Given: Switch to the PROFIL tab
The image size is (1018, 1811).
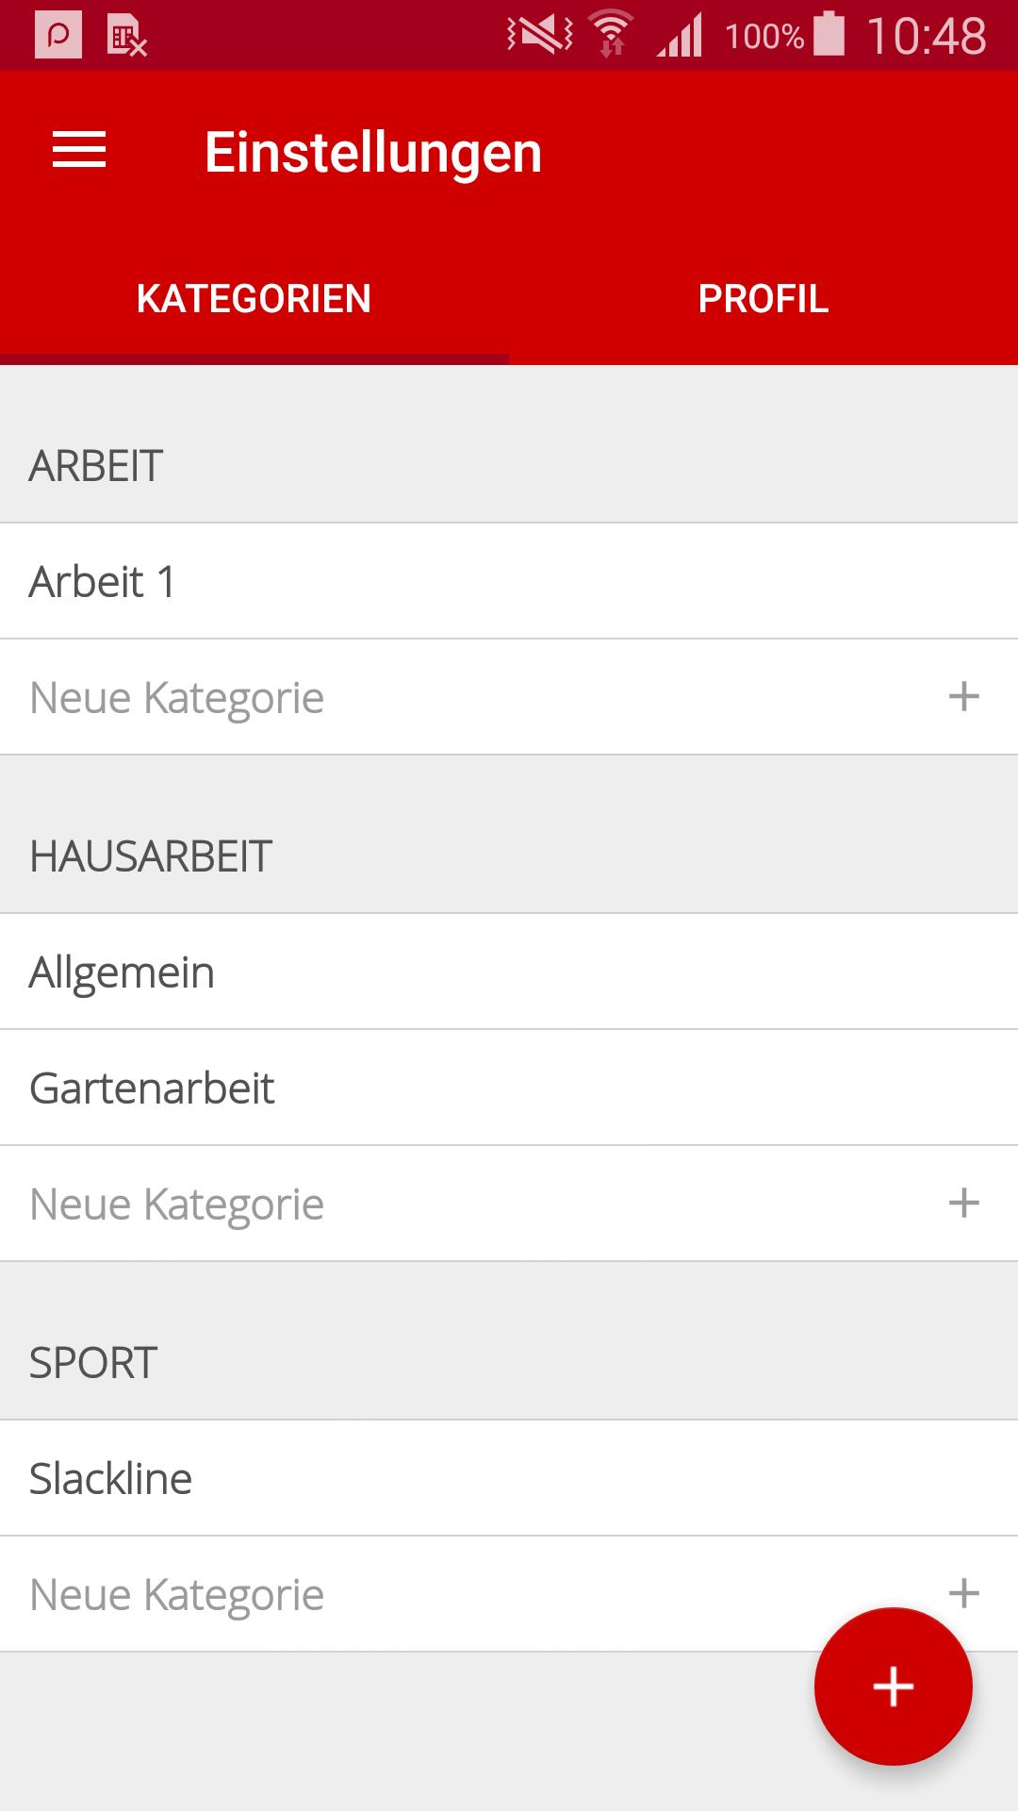Looking at the screenshot, I should click(762, 298).
